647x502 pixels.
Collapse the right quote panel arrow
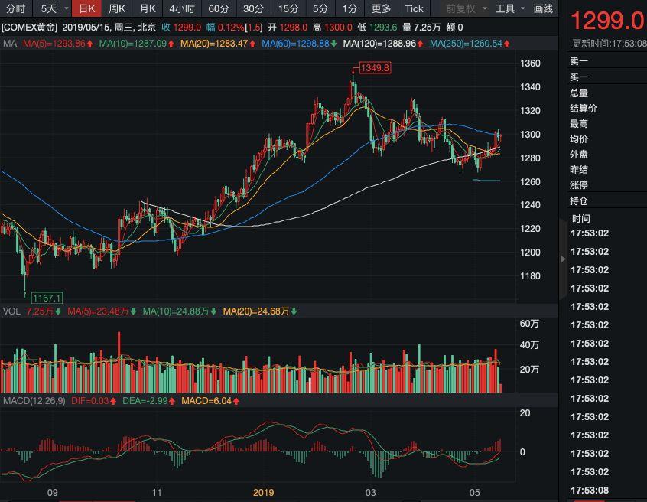pos(563,259)
